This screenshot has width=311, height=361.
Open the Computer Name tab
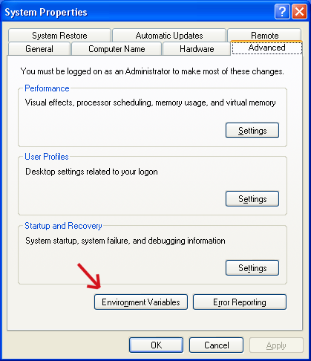pyautogui.click(x=117, y=49)
